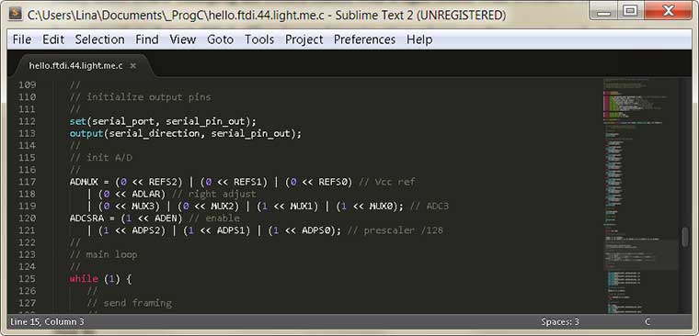Click the '// ADC3' comment
Viewport: 699px width, 336px height.
[430, 206]
